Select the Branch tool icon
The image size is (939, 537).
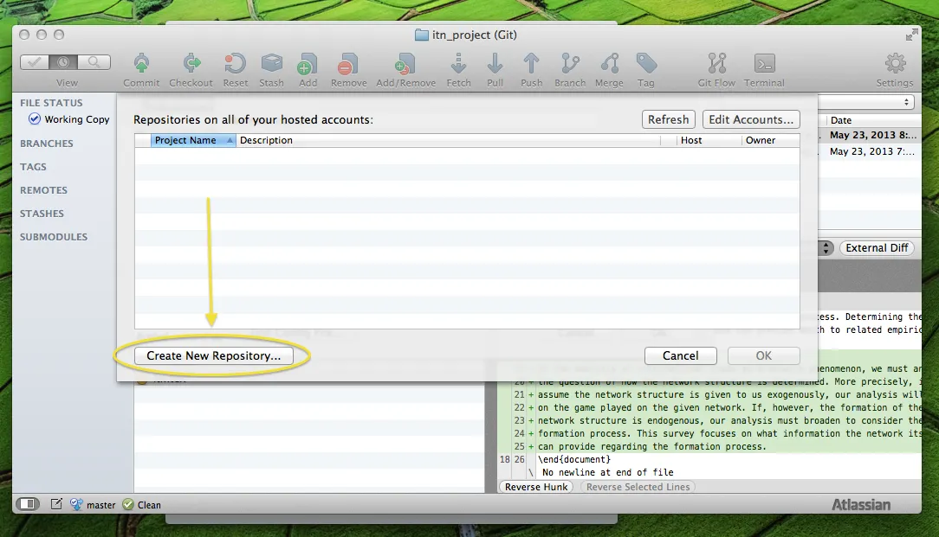pos(570,65)
